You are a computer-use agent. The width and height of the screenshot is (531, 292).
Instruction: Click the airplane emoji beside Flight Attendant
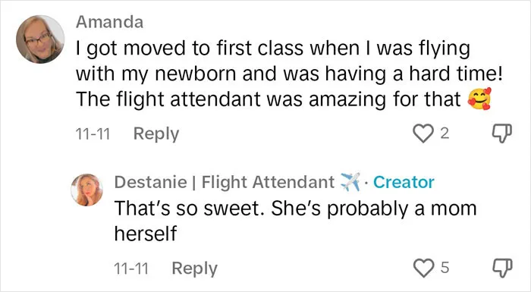(350, 182)
